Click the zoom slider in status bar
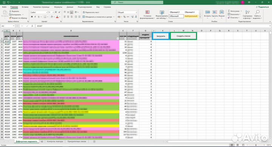The image size is (272, 147). click(x=256, y=145)
